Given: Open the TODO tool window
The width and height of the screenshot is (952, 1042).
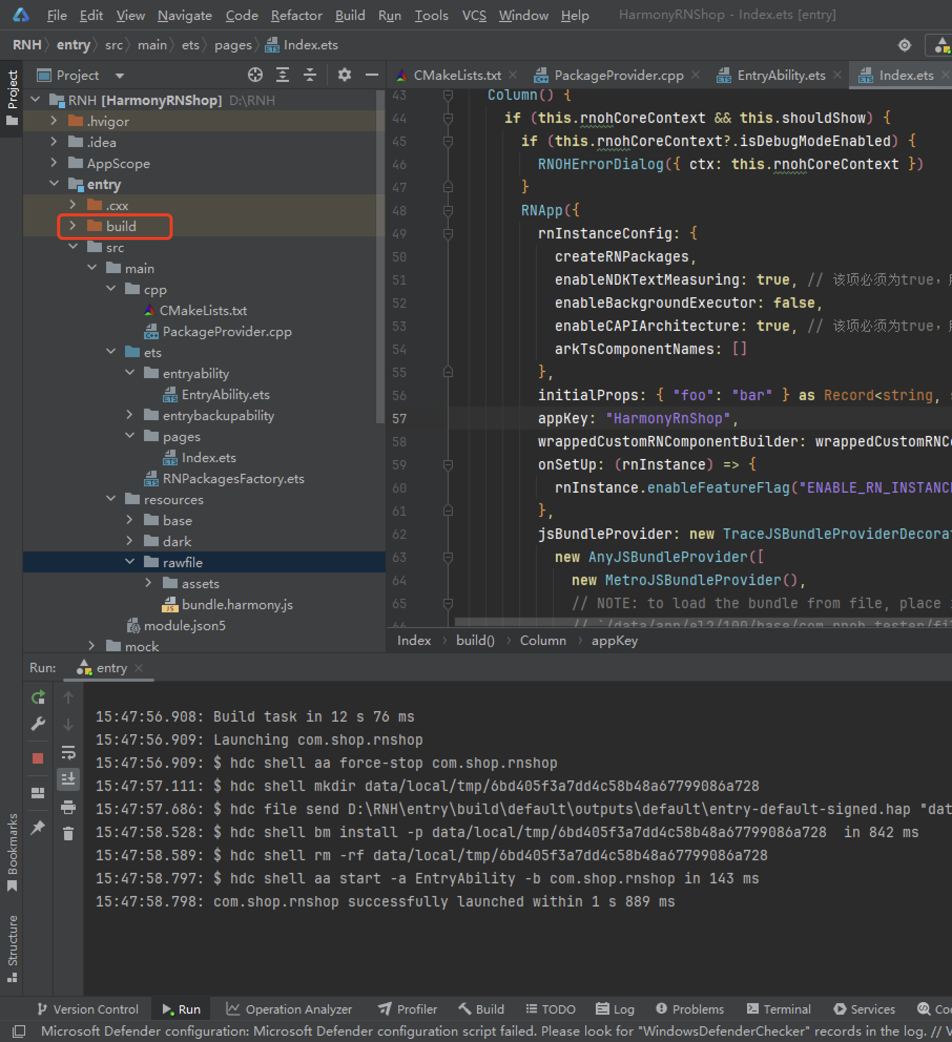Looking at the screenshot, I should click(551, 1009).
